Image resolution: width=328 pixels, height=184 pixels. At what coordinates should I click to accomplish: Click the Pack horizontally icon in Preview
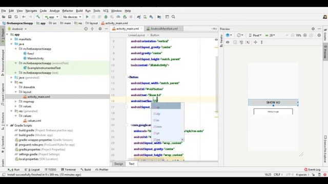pos(255,42)
